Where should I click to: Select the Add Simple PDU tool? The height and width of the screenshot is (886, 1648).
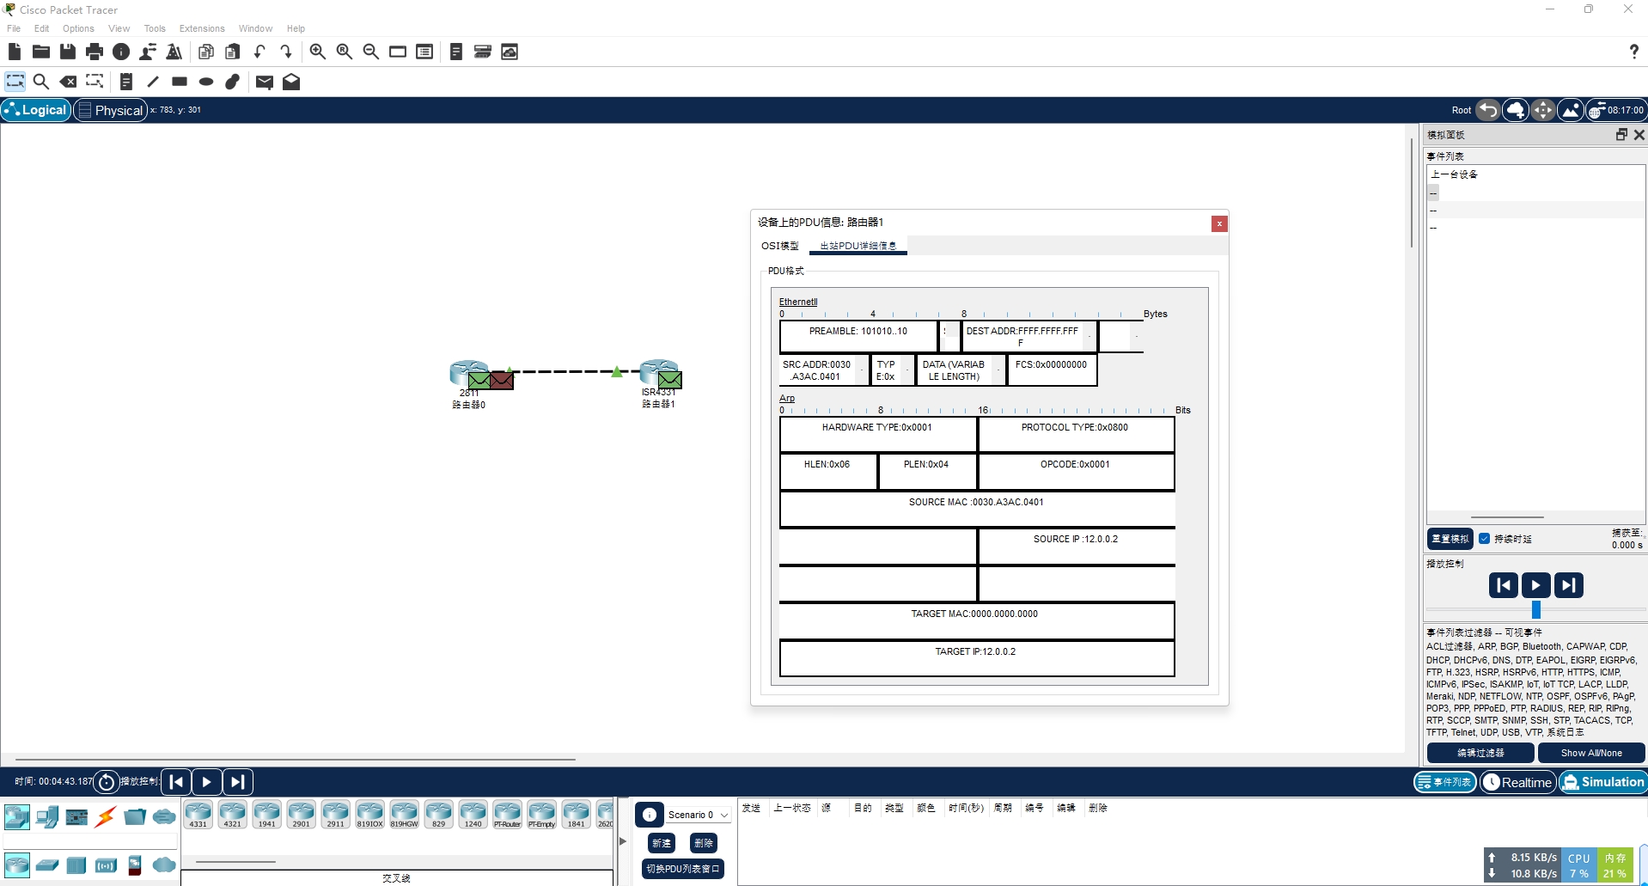264,82
